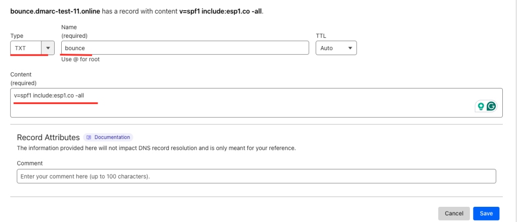Open the TTL Auto dropdown
The height and width of the screenshot is (222, 518).
pyautogui.click(x=336, y=48)
